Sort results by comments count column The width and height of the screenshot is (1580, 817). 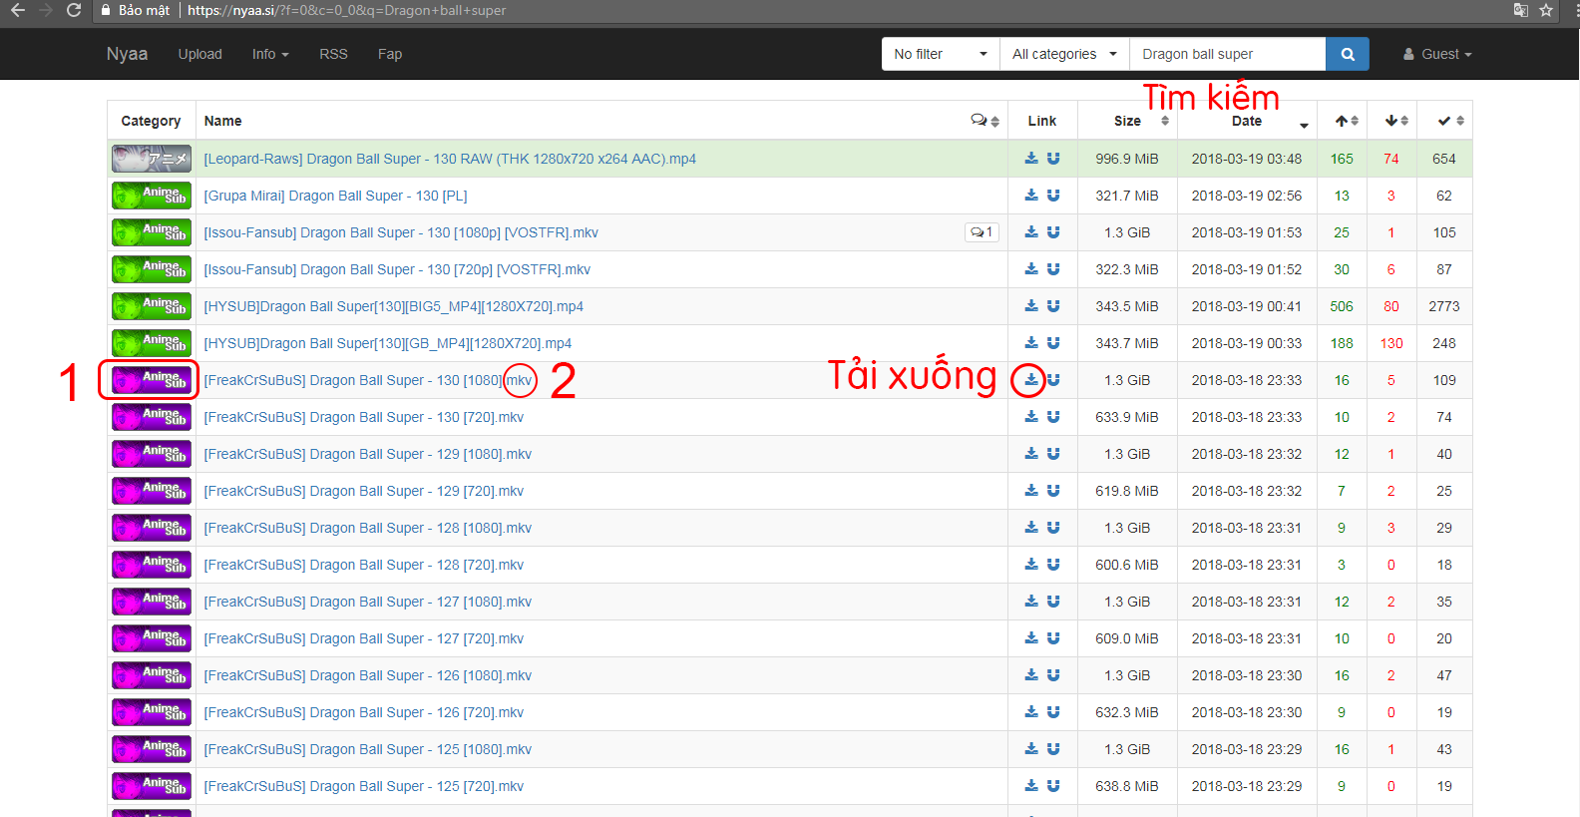pos(985,121)
